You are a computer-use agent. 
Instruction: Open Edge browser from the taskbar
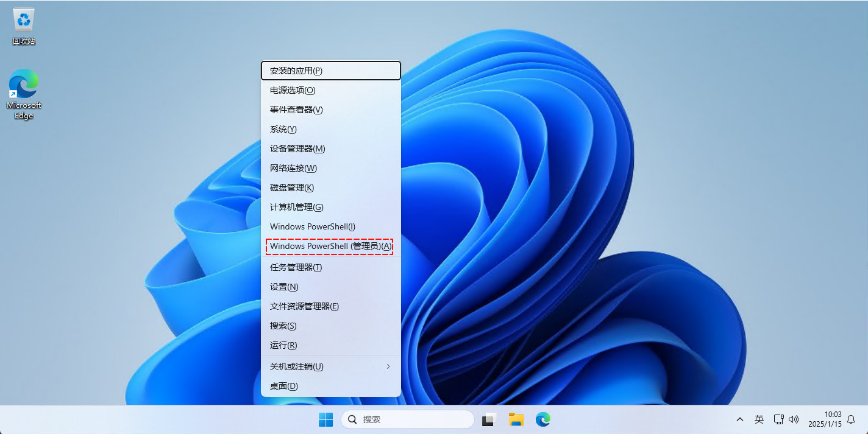tap(543, 419)
